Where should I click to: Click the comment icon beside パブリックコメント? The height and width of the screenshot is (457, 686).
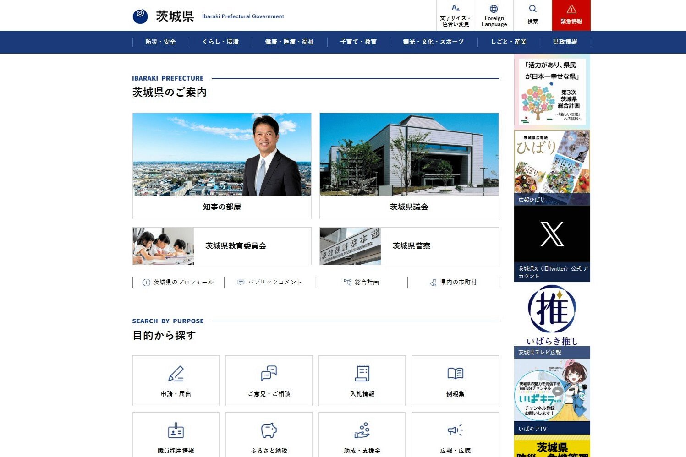tap(241, 283)
